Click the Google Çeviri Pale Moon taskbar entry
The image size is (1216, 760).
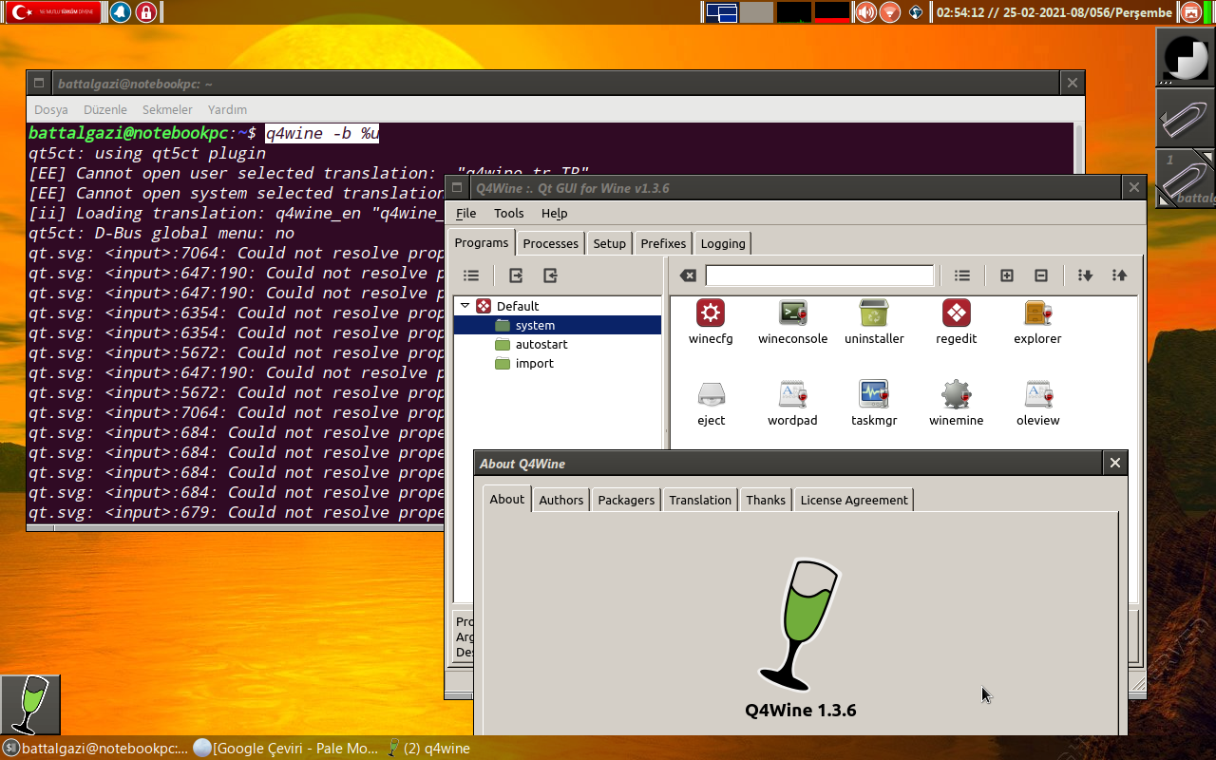coord(286,748)
